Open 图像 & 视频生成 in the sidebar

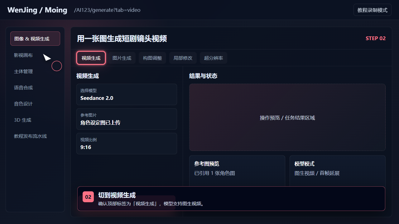click(x=35, y=39)
